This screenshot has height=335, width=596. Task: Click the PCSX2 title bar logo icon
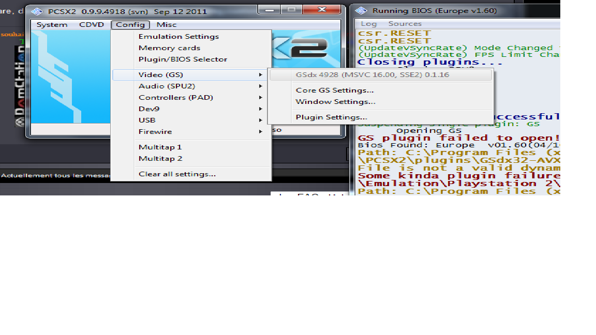coord(37,11)
